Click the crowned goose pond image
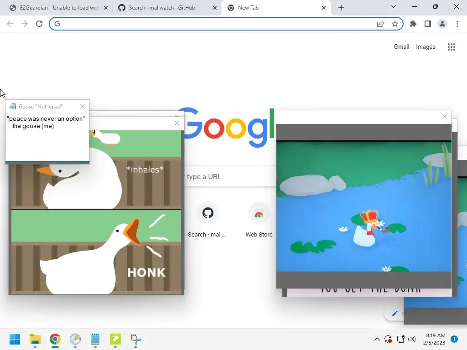The height and width of the screenshot is (350, 467). [363, 206]
